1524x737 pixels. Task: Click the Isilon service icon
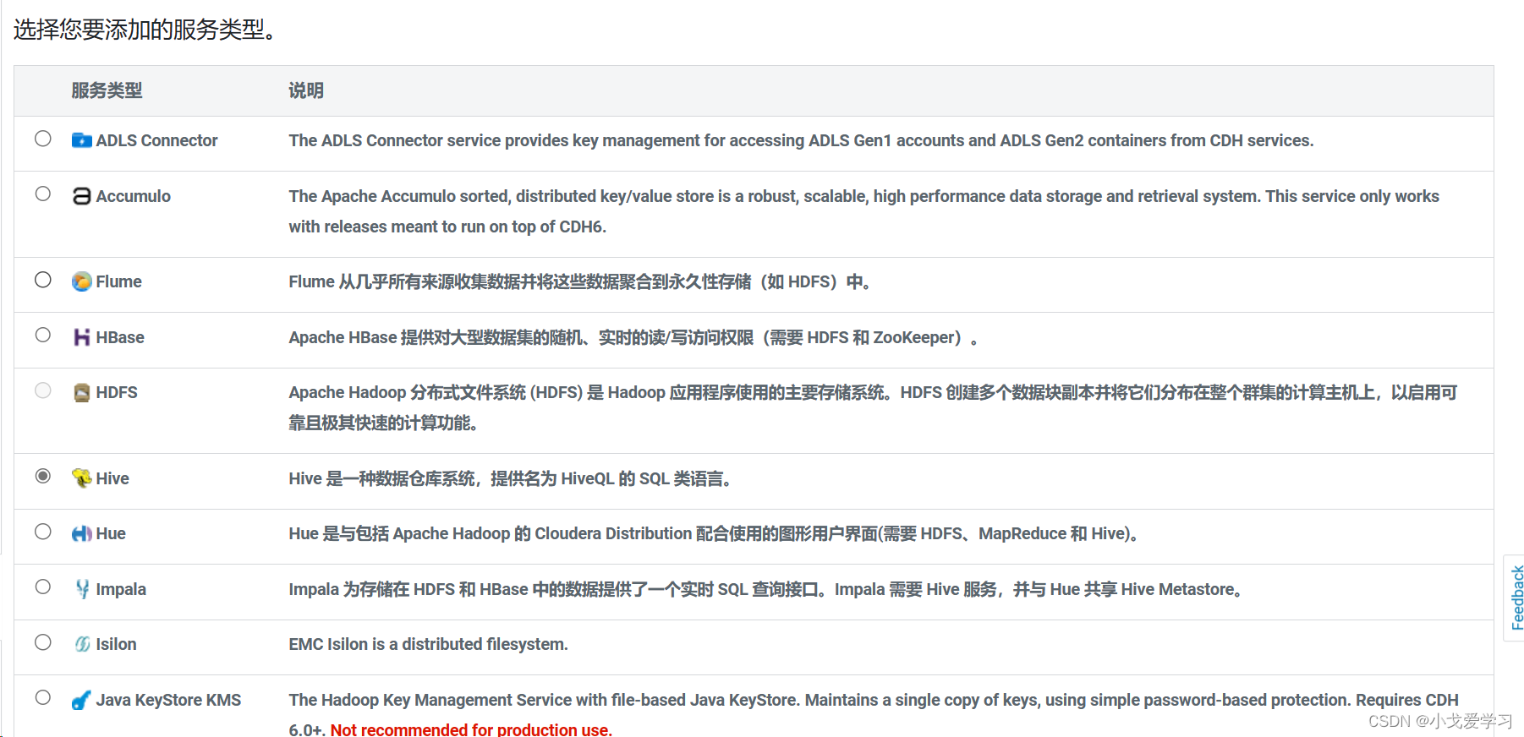click(81, 644)
